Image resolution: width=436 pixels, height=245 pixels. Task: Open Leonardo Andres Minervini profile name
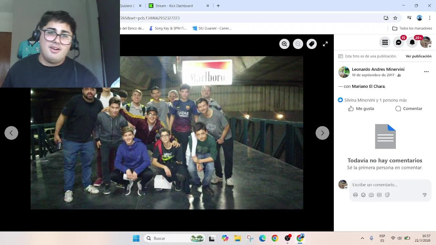378,69
